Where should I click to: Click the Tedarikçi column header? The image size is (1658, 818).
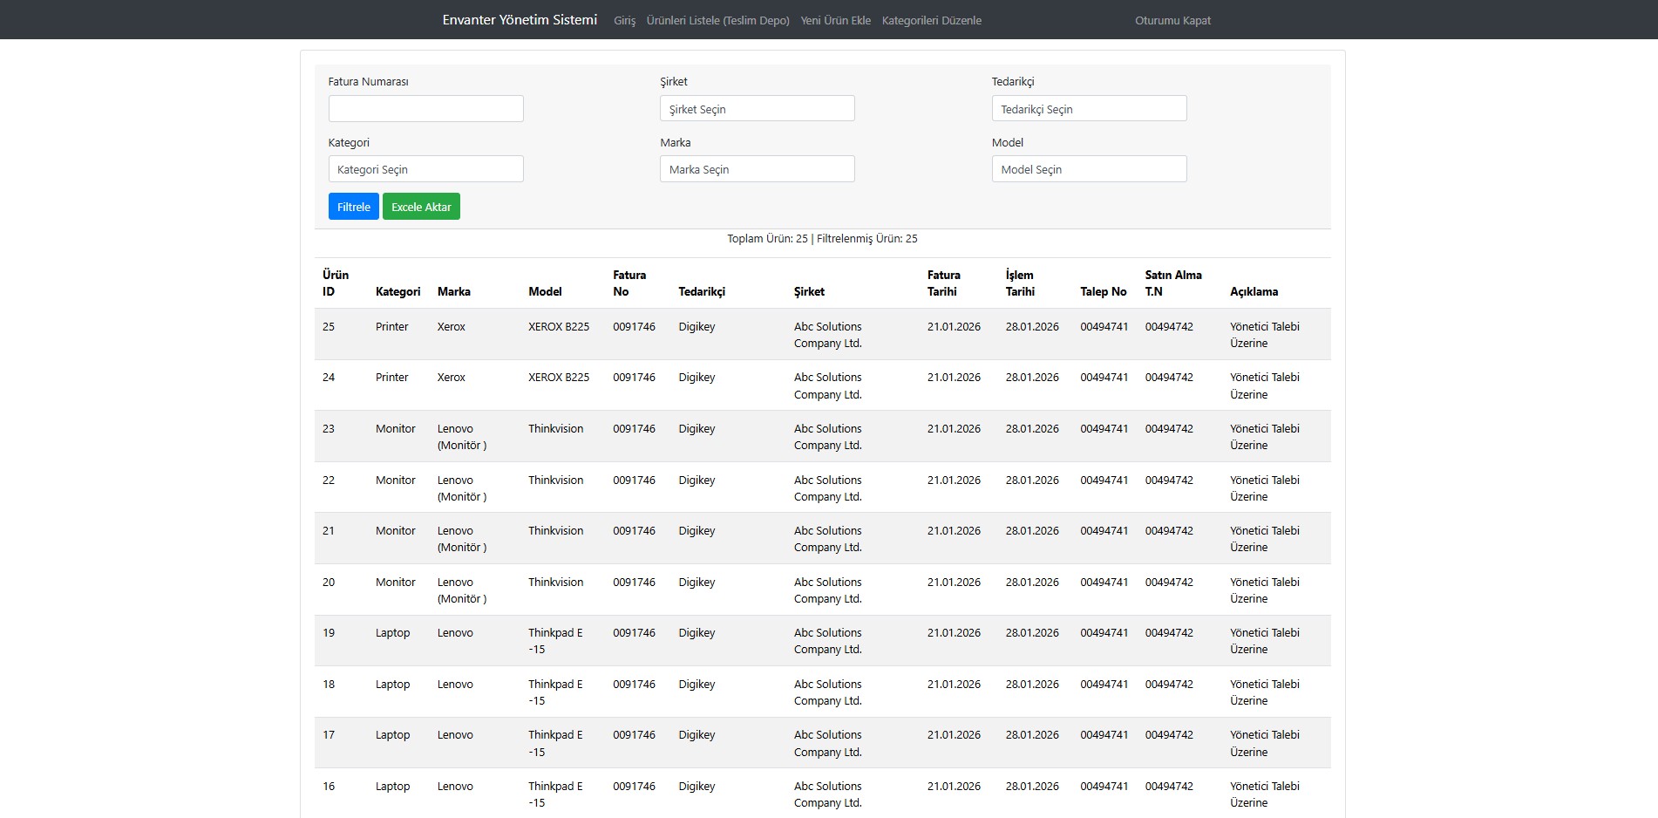[702, 292]
